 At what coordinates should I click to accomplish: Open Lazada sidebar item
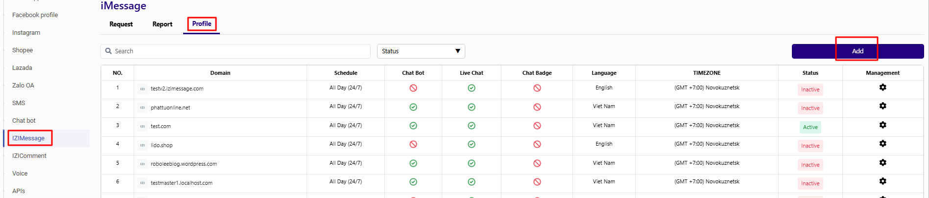pos(22,68)
